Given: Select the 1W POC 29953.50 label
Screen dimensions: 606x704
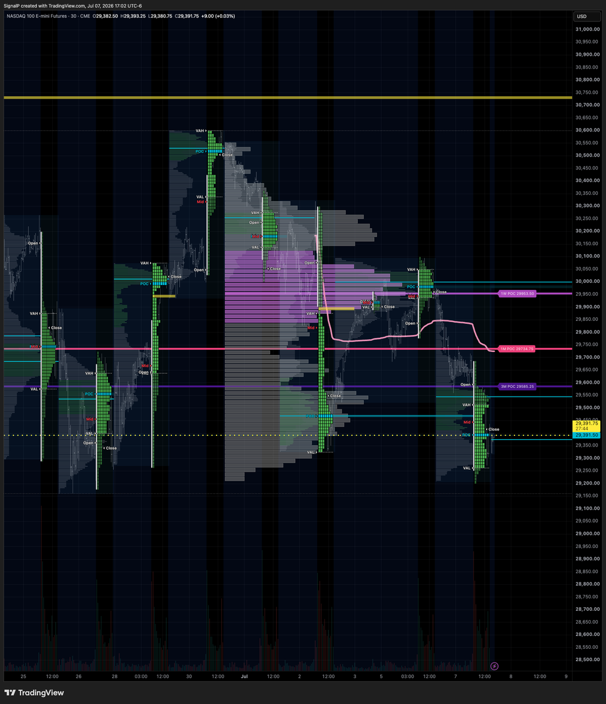Looking at the screenshot, I should coord(517,293).
